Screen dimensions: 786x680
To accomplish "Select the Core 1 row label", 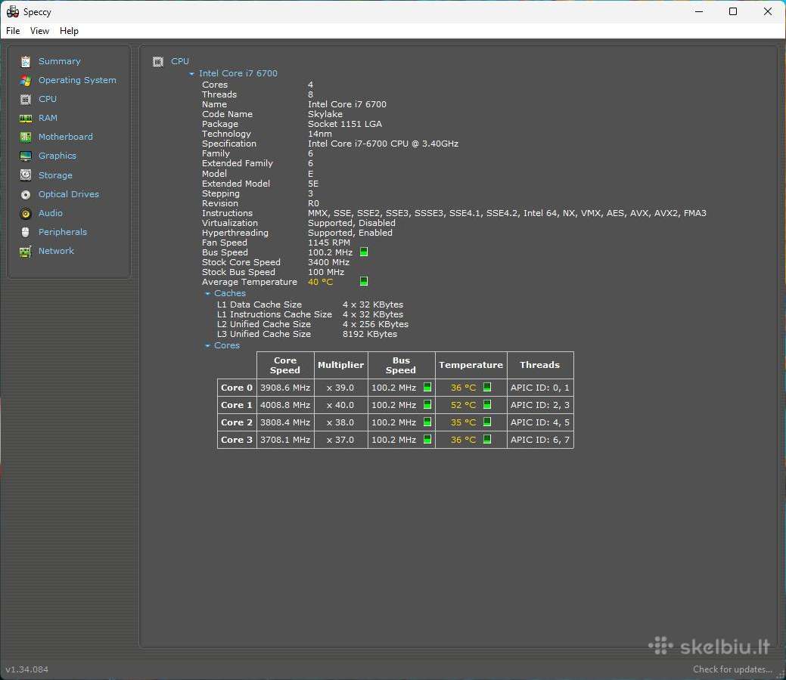I will click(x=237, y=405).
